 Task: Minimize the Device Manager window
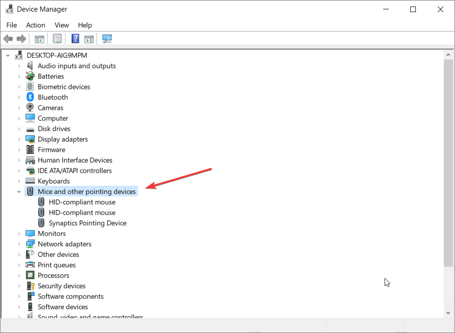[386, 9]
